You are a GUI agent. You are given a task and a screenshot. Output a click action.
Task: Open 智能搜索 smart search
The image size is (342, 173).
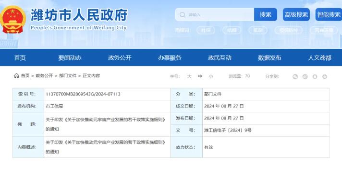[329, 14]
